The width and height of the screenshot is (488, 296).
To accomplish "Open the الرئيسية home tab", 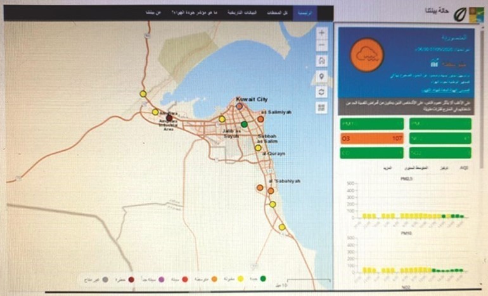I will (x=305, y=13).
